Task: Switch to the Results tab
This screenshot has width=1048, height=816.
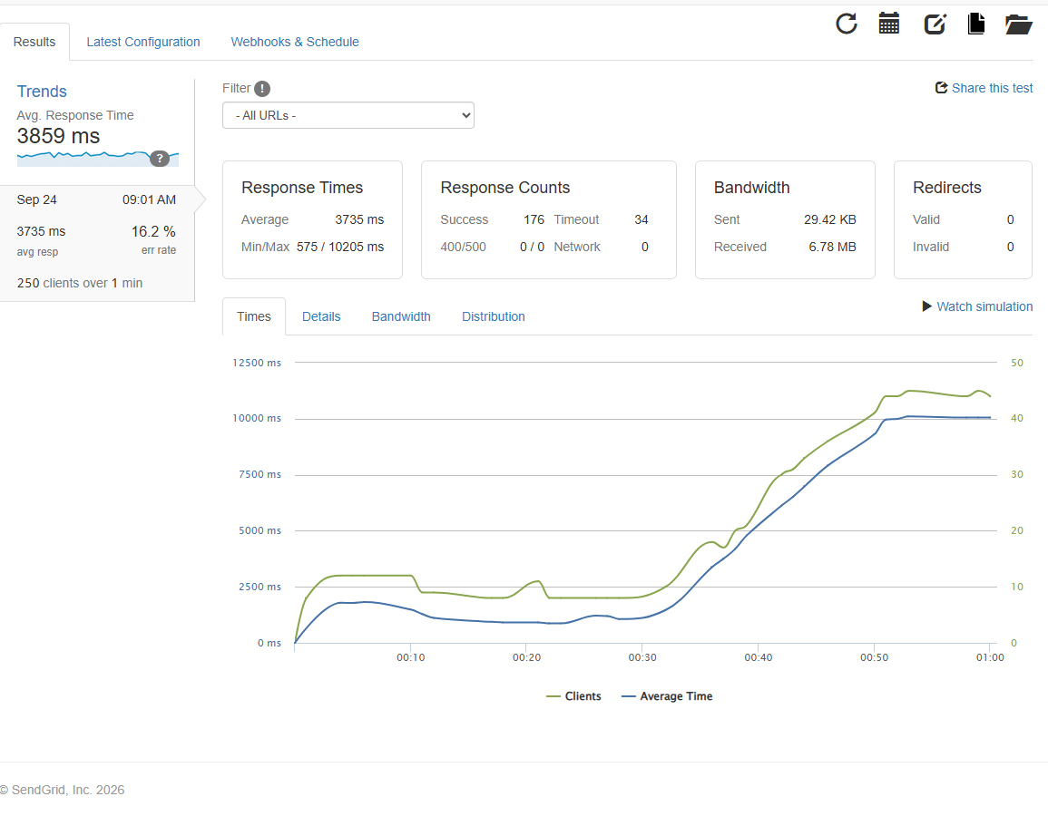Action: 34,42
